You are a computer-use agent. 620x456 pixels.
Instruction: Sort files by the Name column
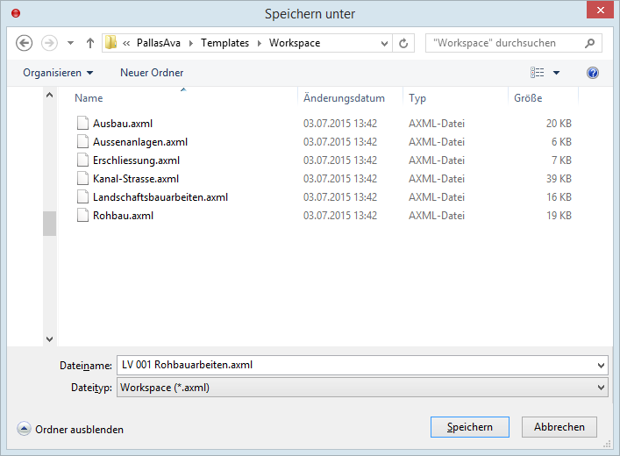click(x=89, y=98)
